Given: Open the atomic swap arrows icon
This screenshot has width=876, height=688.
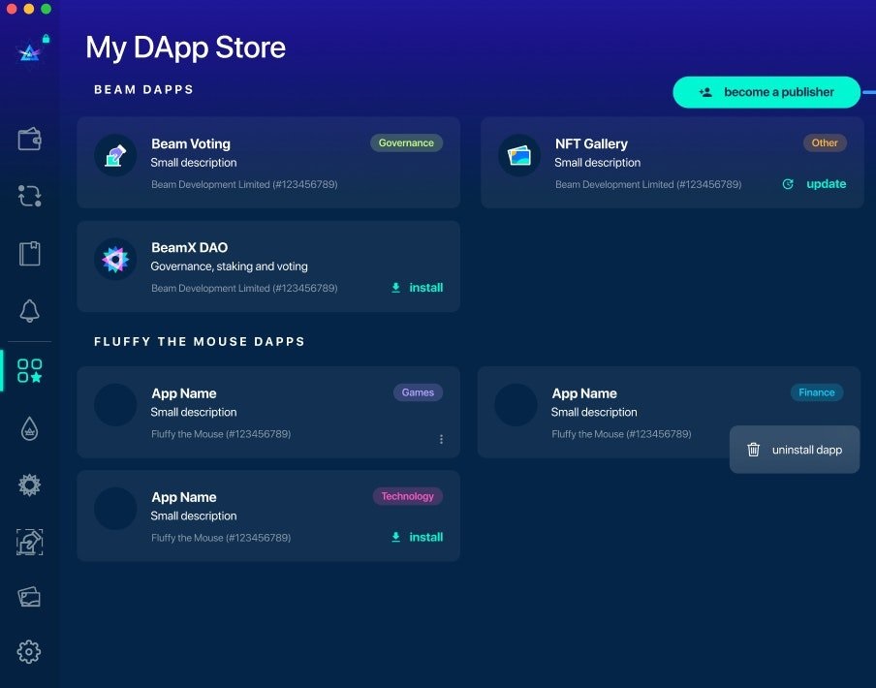Looking at the screenshot, I should (x=29, y=197).
